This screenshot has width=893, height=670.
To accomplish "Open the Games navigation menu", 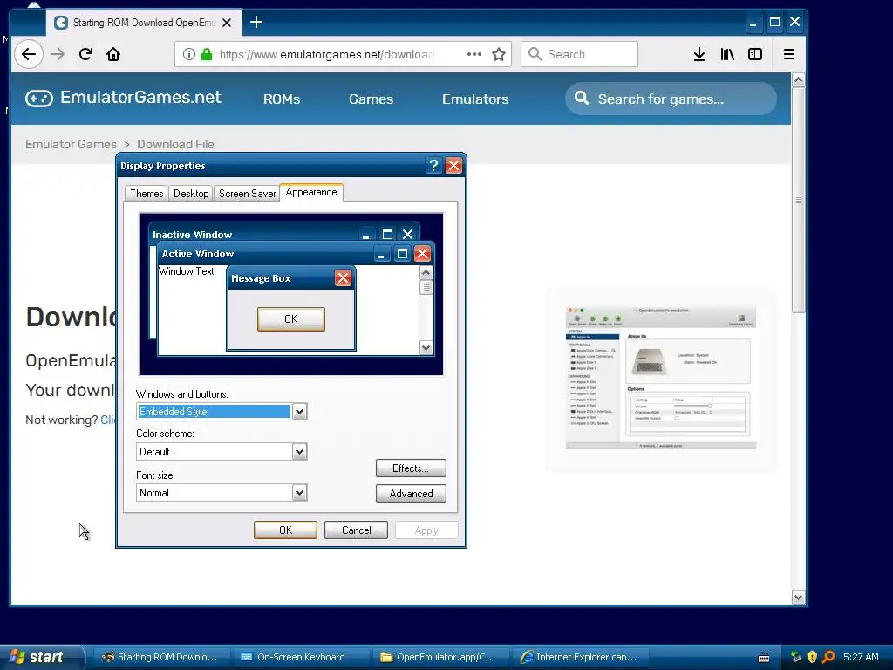I will (x=371, y=99).
